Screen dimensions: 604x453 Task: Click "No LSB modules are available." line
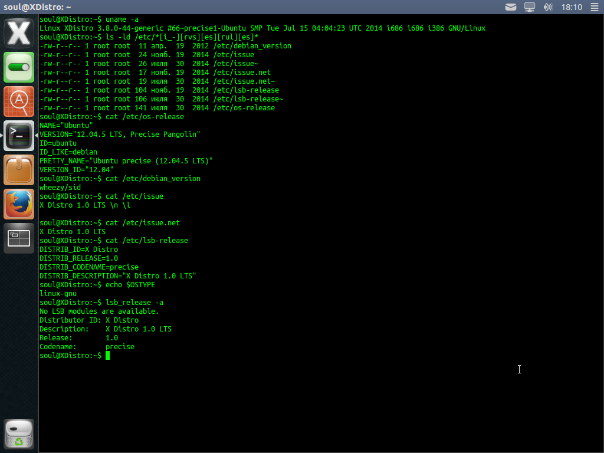(99, 311)
